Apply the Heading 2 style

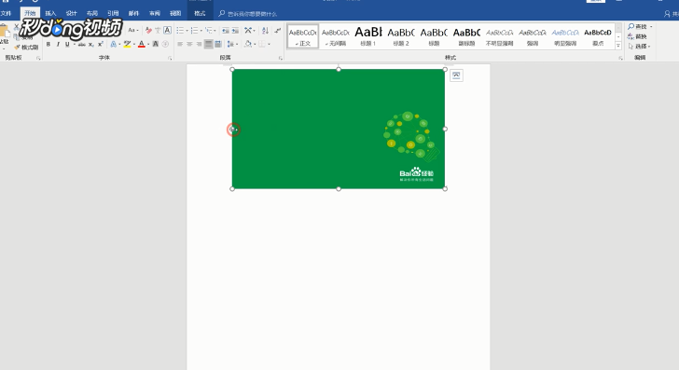[x=401, y=36]
